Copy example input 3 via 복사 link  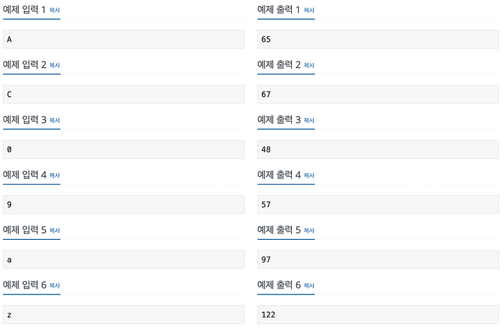(55, 120)
